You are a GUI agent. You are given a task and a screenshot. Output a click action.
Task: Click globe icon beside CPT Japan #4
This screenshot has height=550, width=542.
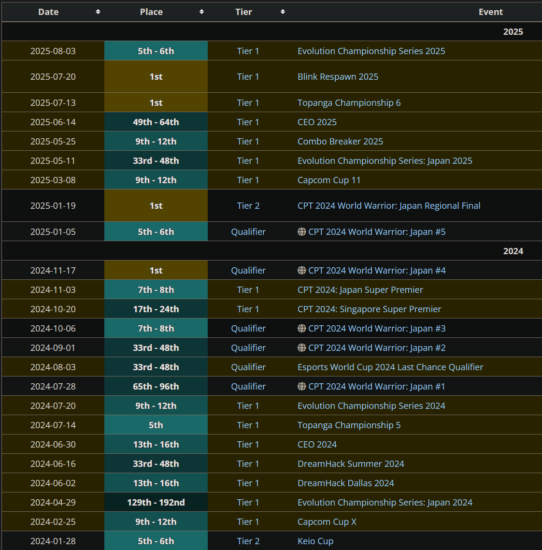tap(301, 270)
